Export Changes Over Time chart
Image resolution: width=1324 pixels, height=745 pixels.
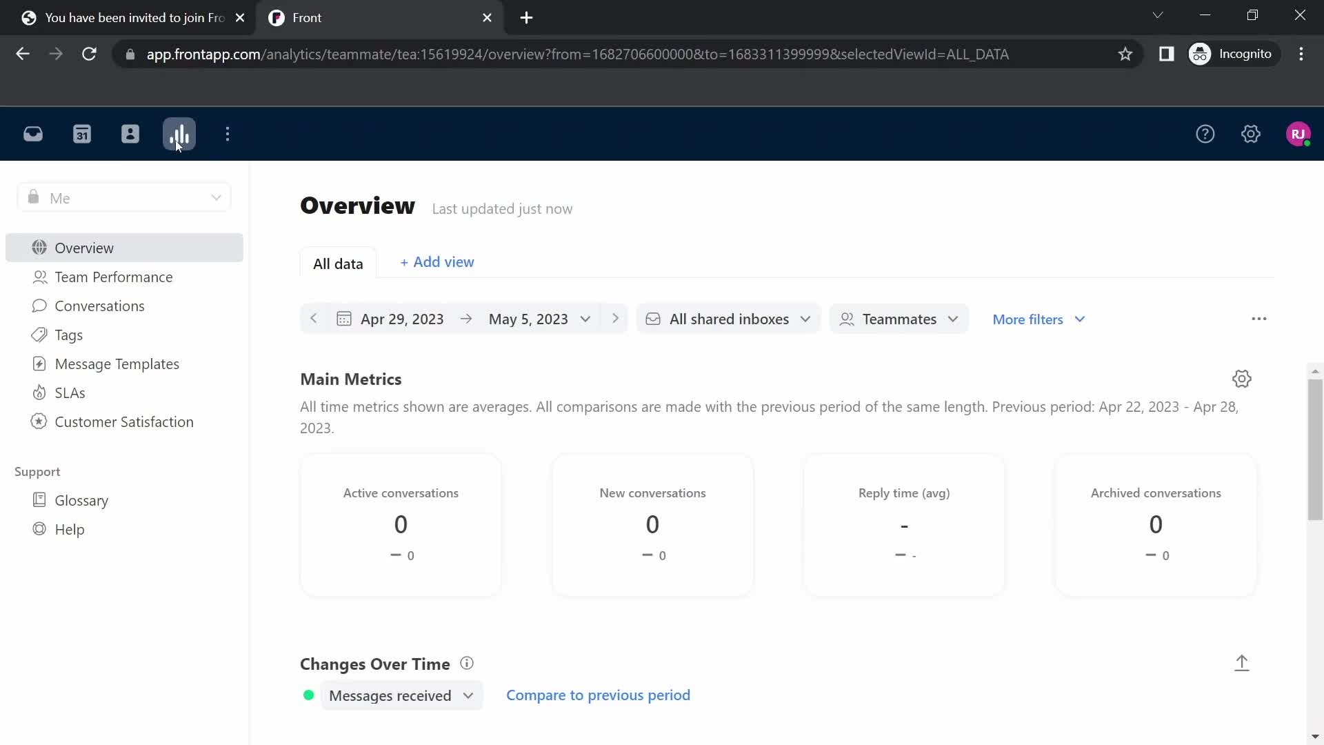(1242, 663)
